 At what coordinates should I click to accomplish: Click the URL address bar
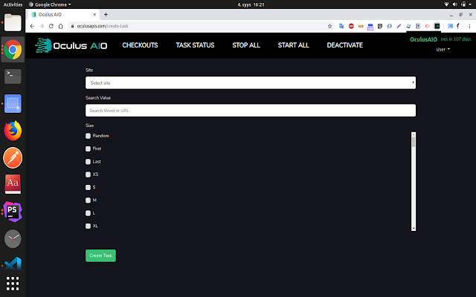tap(200, 26)
